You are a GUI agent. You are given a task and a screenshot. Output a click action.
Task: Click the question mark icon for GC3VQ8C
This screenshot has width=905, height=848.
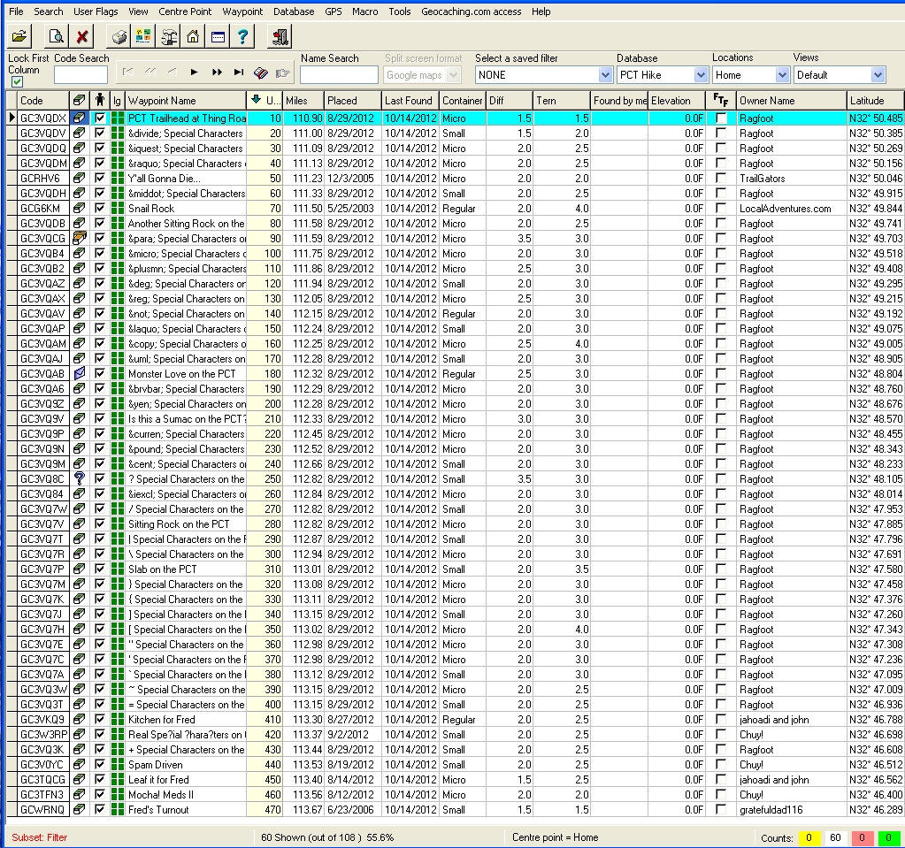(x=79, y=478)
